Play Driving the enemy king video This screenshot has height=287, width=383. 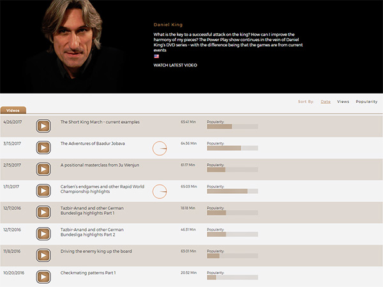(43, 256)
